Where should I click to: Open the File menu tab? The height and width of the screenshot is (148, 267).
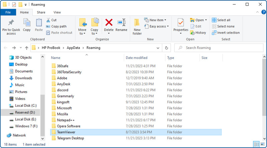point(8,12)
